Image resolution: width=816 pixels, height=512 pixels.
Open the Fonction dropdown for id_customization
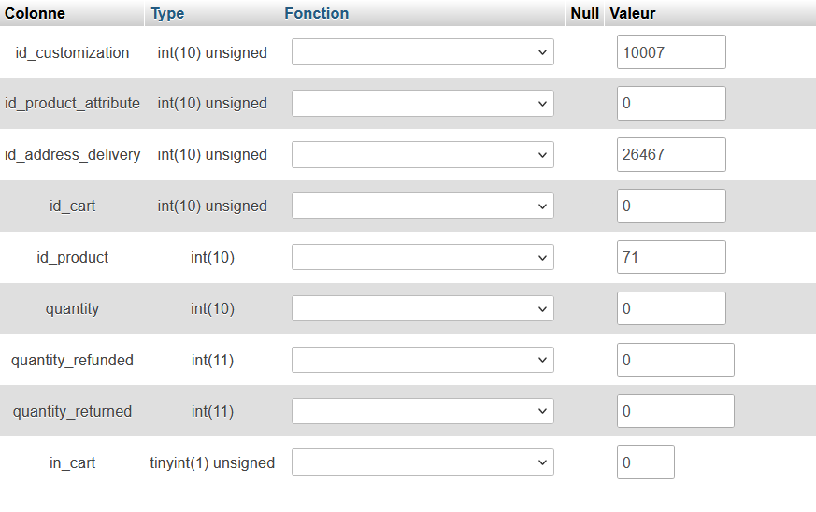pos(422,52)
